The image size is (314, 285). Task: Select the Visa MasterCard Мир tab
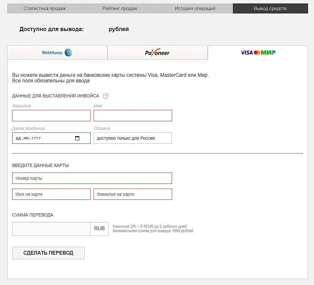coord(258,53)
